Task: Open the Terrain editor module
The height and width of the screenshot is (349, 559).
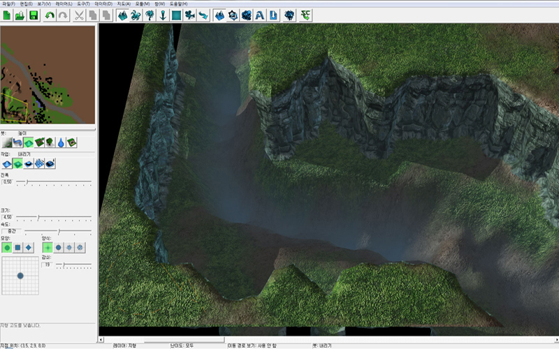Action: click(x=219, y=15)
